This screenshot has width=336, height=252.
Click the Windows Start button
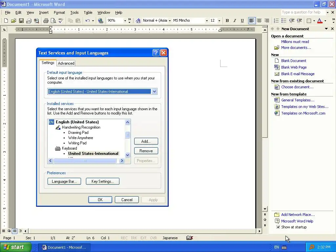[15, 247]
